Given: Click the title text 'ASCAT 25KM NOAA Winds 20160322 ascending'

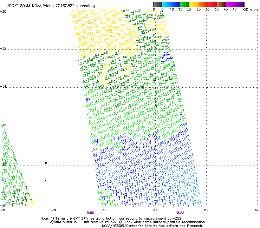Looking at the screenshot, I should 51,6.
